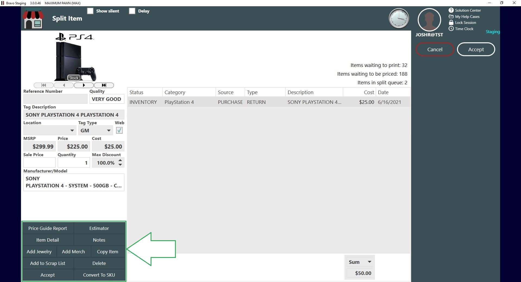521x282 pixels.
Task: Go to first item image
Action: coord(44,85)
